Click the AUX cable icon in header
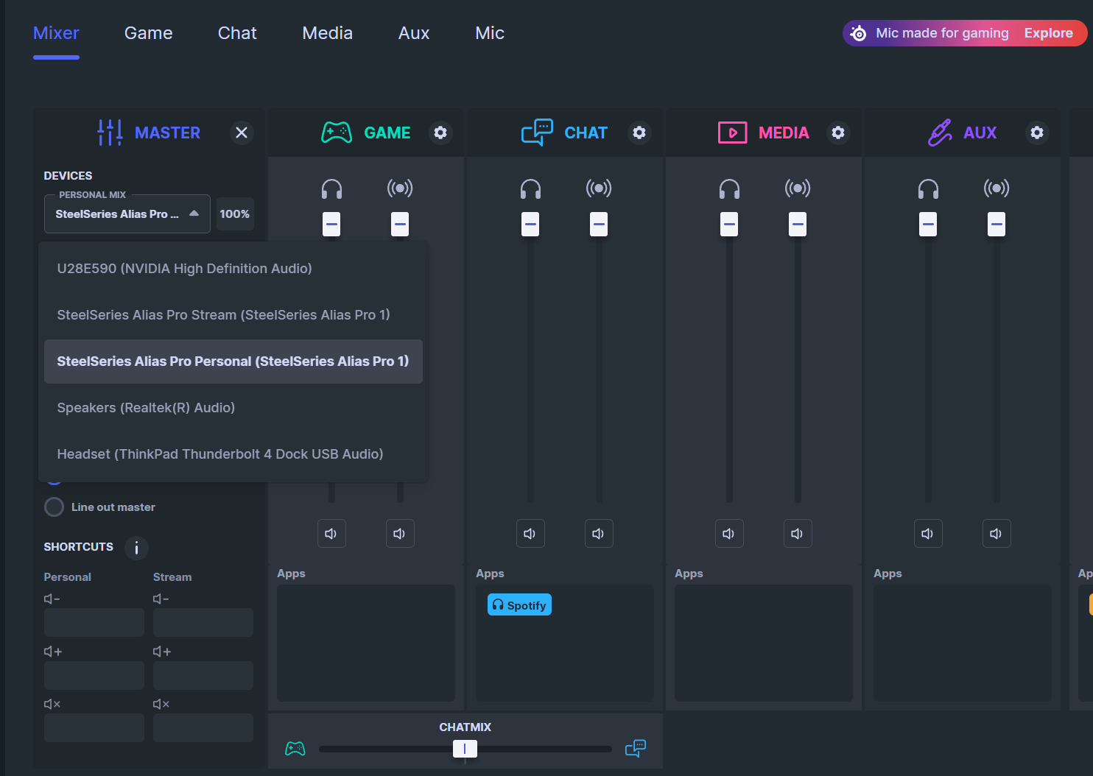The width and height of the screenshot is (1093, 776). (x=940, y=133)
